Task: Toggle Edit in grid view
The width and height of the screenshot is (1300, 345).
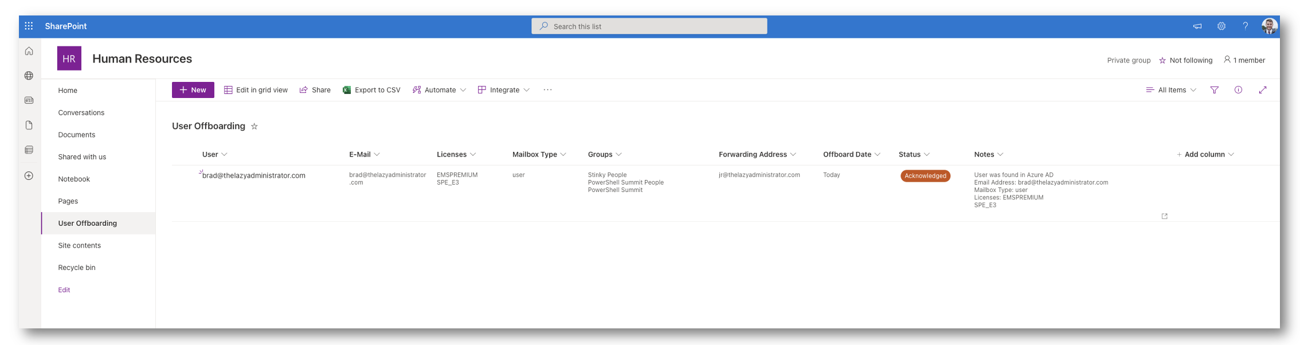Action: (256, 90)
